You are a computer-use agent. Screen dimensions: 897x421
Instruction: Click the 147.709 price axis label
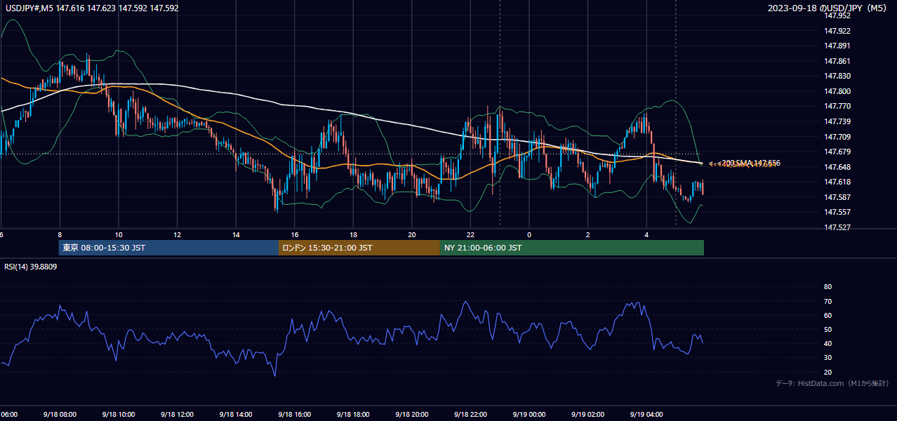(838, 137)
